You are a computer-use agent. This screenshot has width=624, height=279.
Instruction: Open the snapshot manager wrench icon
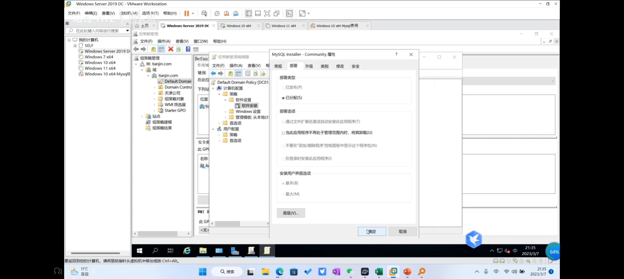236,13
